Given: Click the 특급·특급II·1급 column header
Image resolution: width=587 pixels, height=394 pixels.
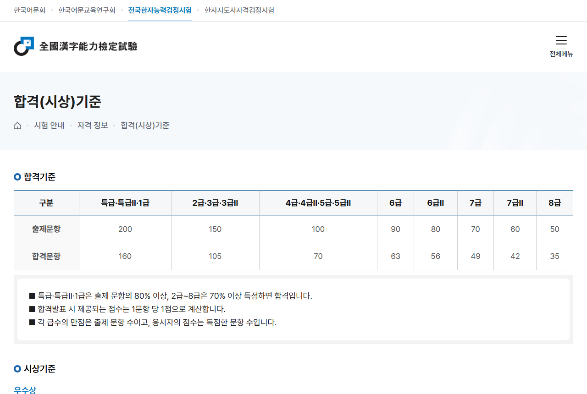Looking at the screenshot, I should tap(125, 203).
